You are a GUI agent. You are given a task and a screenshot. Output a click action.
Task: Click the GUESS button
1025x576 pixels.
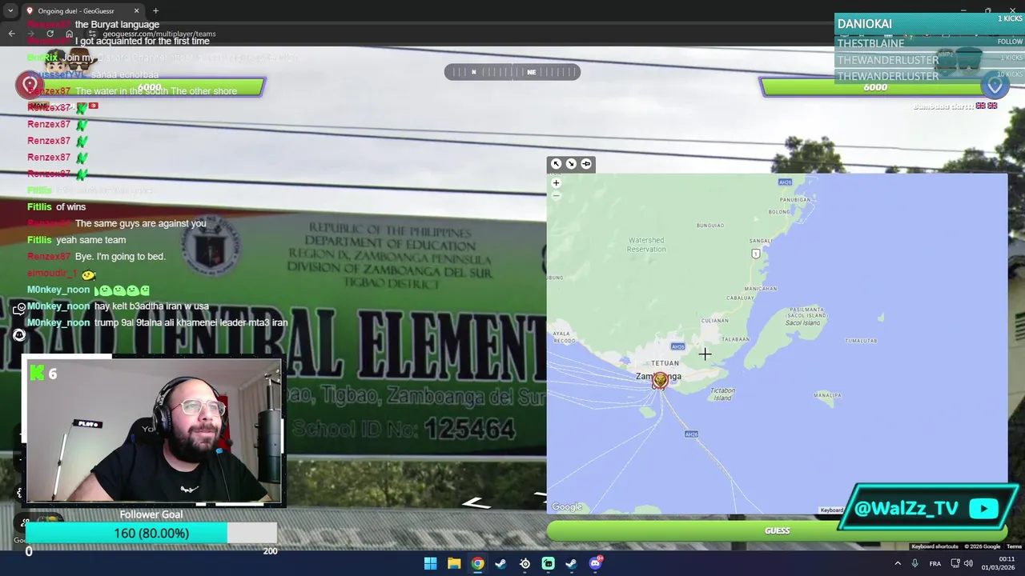click(777, 530)
